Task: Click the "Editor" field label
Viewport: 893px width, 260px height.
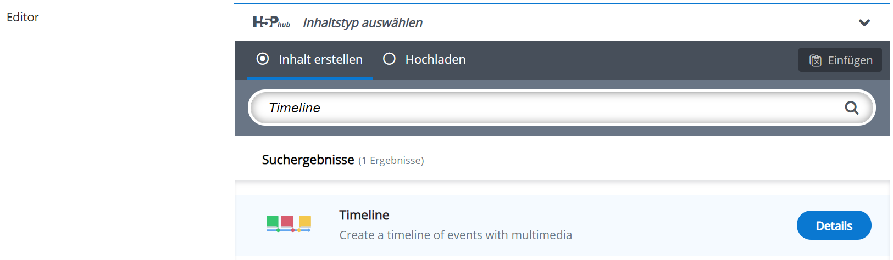Action: [23, 18]
